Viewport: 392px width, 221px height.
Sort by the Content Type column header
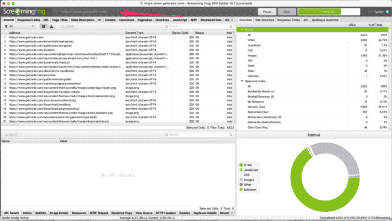coord(134,33)
